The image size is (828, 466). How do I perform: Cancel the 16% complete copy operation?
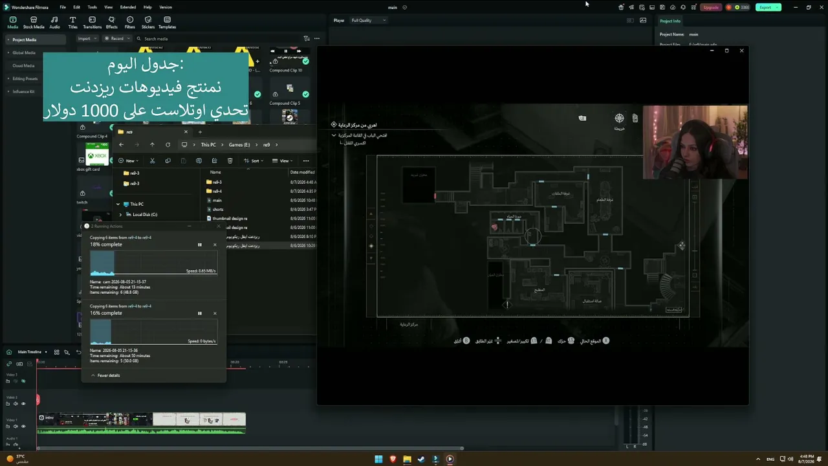(215, 313)
